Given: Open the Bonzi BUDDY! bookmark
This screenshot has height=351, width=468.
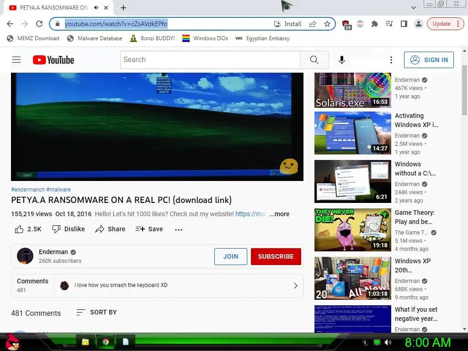Looking at the screenshot, I should (152, 38).
